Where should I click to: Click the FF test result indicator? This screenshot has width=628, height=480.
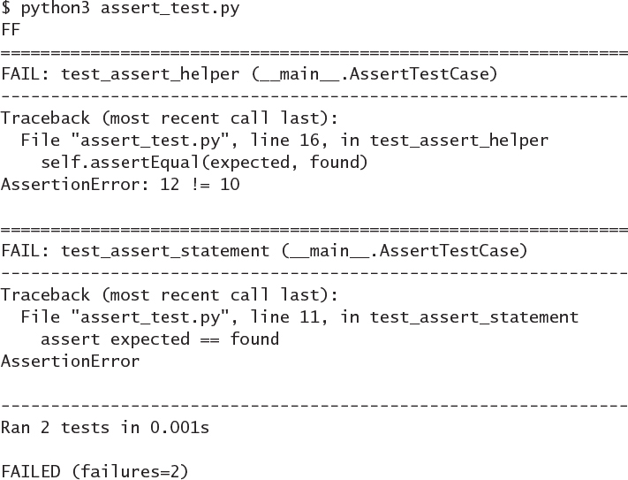click(x=11, y=30)
